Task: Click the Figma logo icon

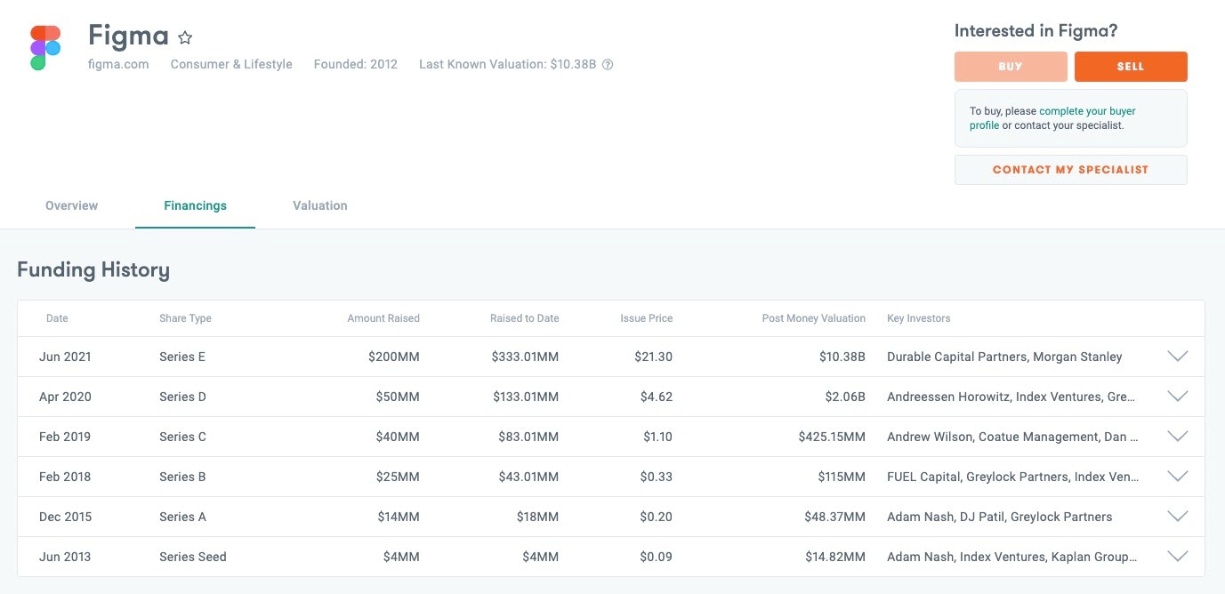Action: point(44,44)
